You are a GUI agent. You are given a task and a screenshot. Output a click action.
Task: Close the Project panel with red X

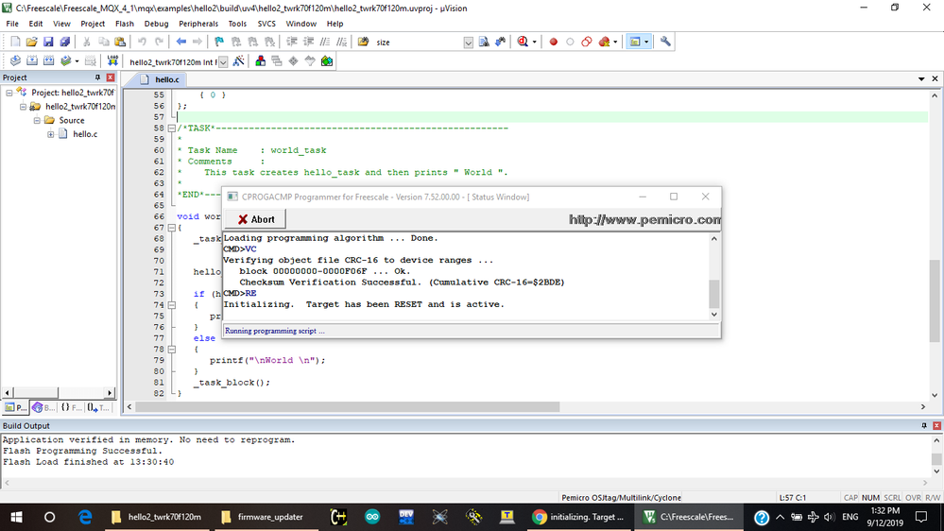tap(111, 77)
